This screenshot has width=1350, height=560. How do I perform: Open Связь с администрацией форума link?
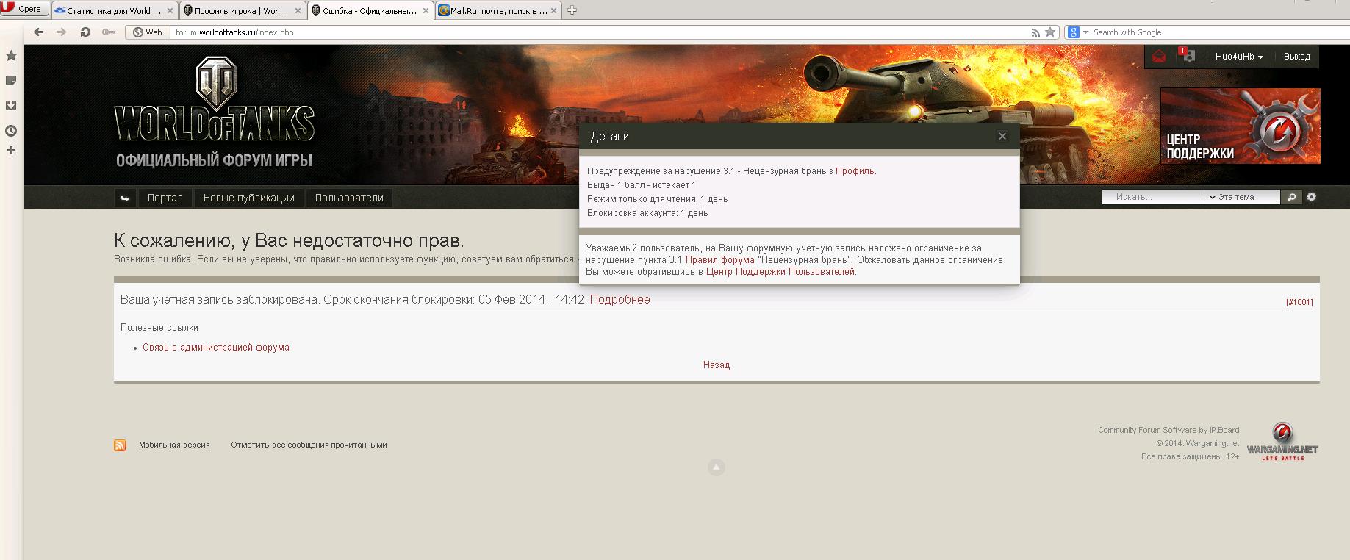(x=216, y=348)
